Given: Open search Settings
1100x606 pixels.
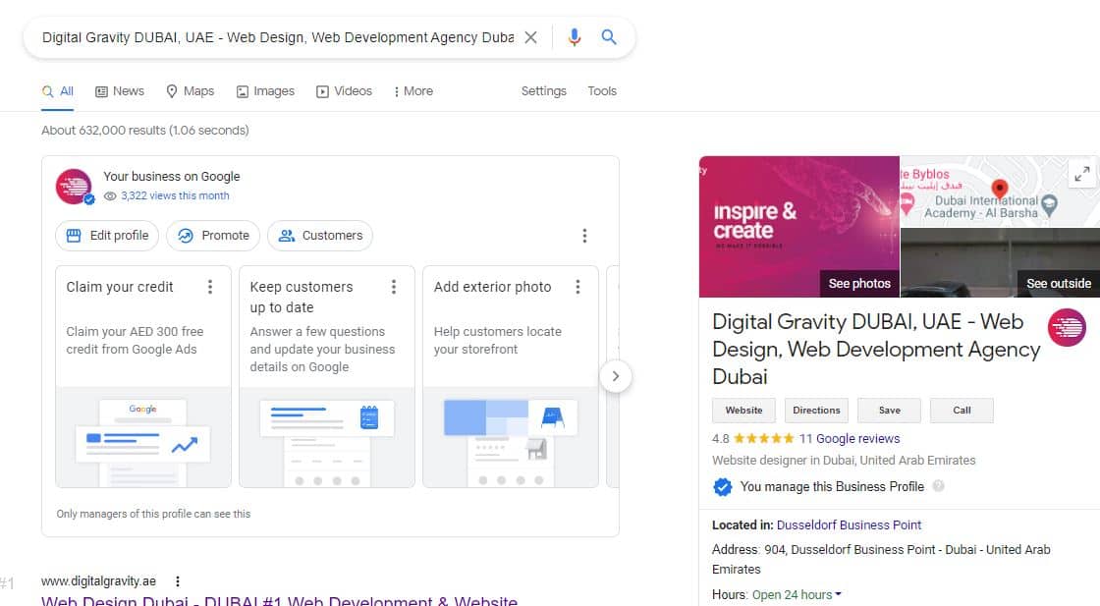Looking at the screenshot, I should [544, 91].
